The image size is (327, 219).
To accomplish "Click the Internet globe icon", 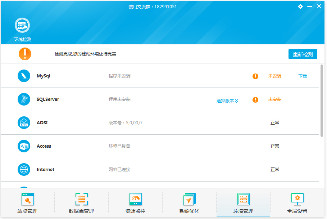I will 24,169.
